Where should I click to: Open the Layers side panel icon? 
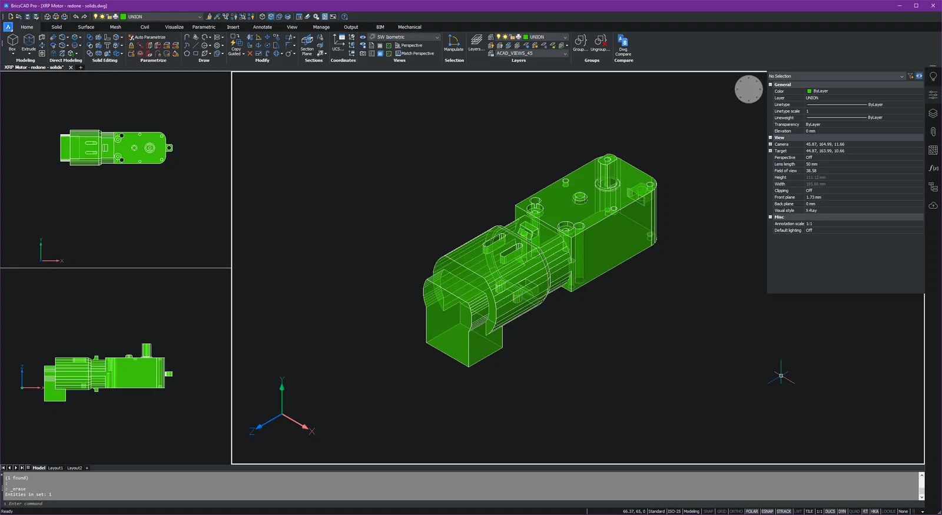(x=933, y=113)
